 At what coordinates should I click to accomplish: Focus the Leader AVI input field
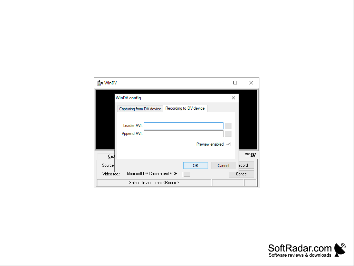pyautogui.click(x=183, y=126)
